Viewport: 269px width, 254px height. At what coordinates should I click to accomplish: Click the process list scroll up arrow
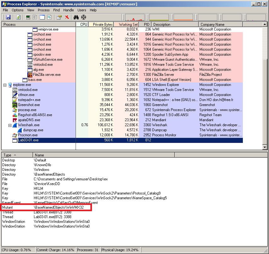click(265, 25)
